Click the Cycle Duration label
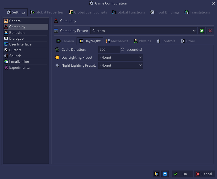The image size is (217, 179). (x=74, y=49)
